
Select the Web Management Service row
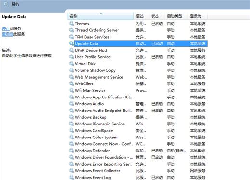pos(138,77)
